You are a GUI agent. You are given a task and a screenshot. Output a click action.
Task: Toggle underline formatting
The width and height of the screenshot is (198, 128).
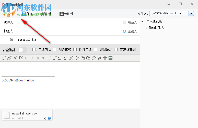tap(38, 58)
